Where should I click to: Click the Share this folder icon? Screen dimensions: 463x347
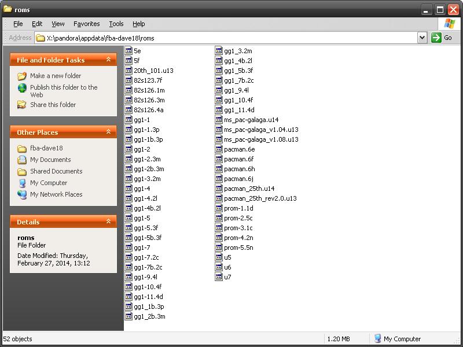[x=22, y=105]
